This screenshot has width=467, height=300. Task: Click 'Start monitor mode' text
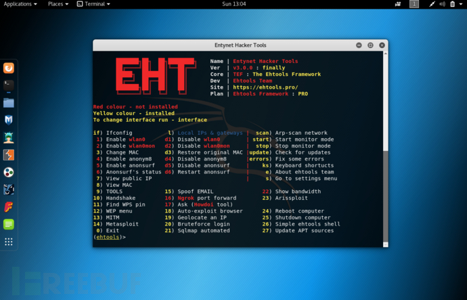pyautogui.click(x=305, y=140)
